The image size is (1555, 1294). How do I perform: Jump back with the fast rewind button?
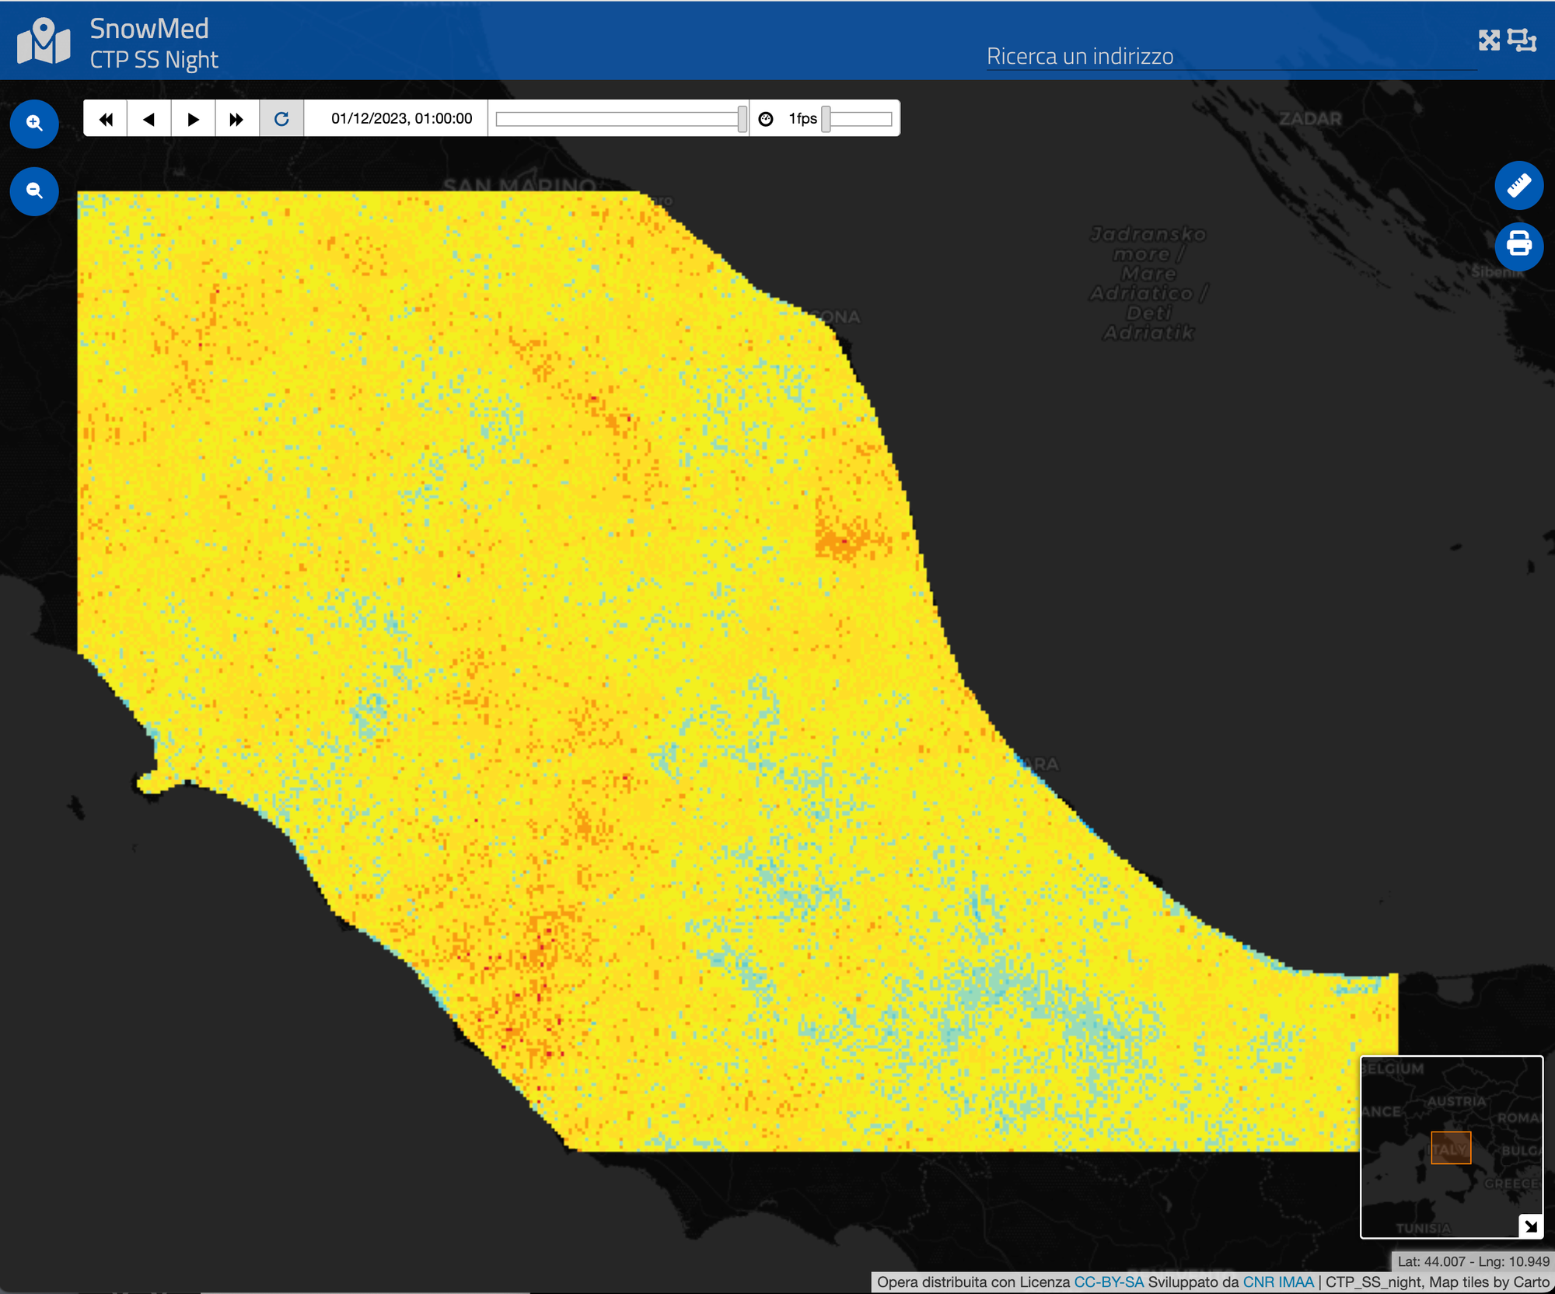106,119
